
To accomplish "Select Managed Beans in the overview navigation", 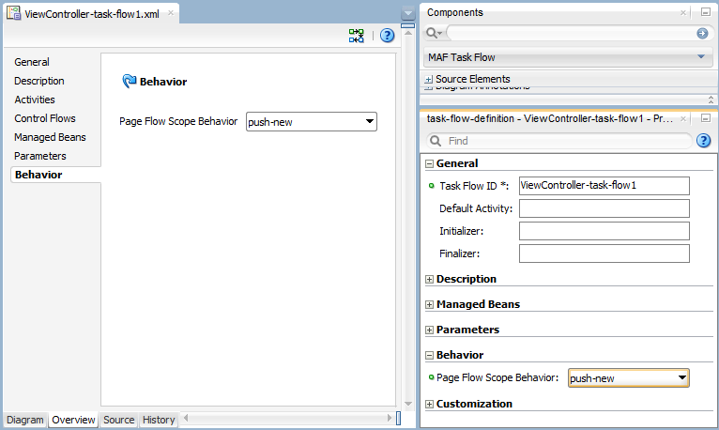I will pyautogui.click(x=50, y=137).
